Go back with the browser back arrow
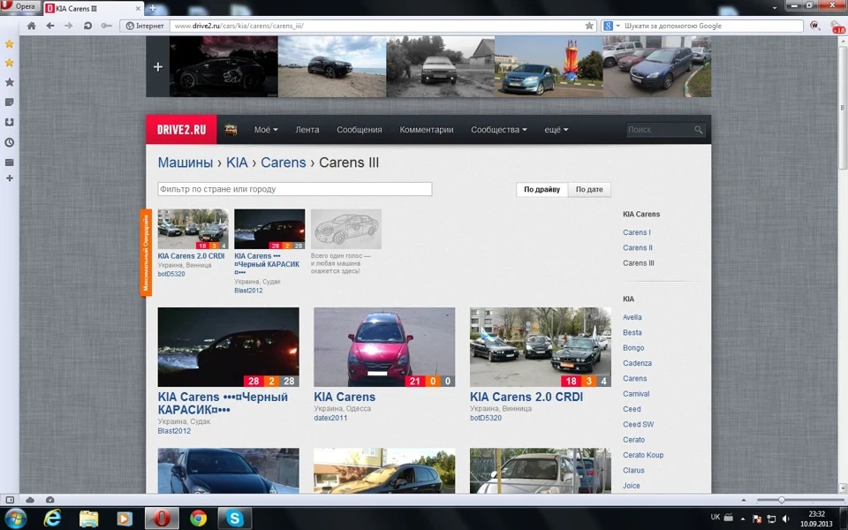 (x=50, y=26)
